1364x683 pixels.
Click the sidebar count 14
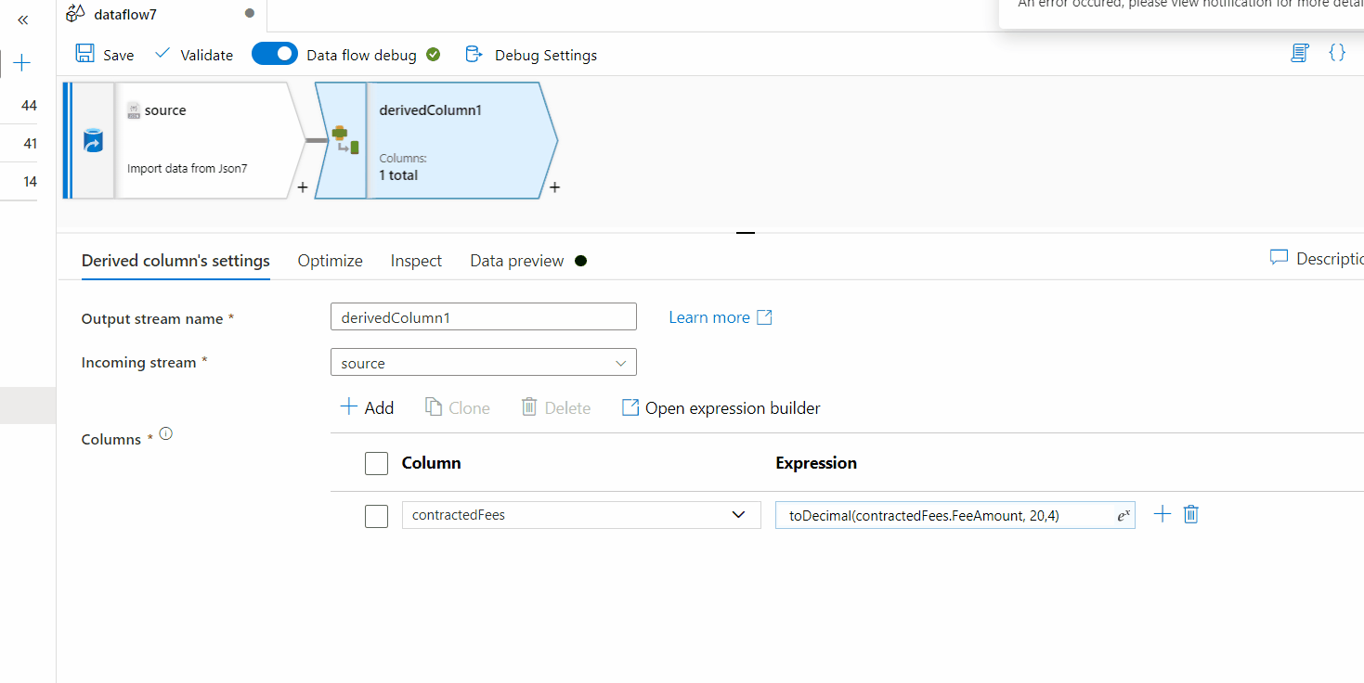[x=30, y=182]
